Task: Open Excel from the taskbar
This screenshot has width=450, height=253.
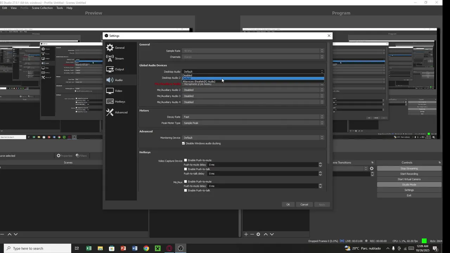Action: coord(89,248)
